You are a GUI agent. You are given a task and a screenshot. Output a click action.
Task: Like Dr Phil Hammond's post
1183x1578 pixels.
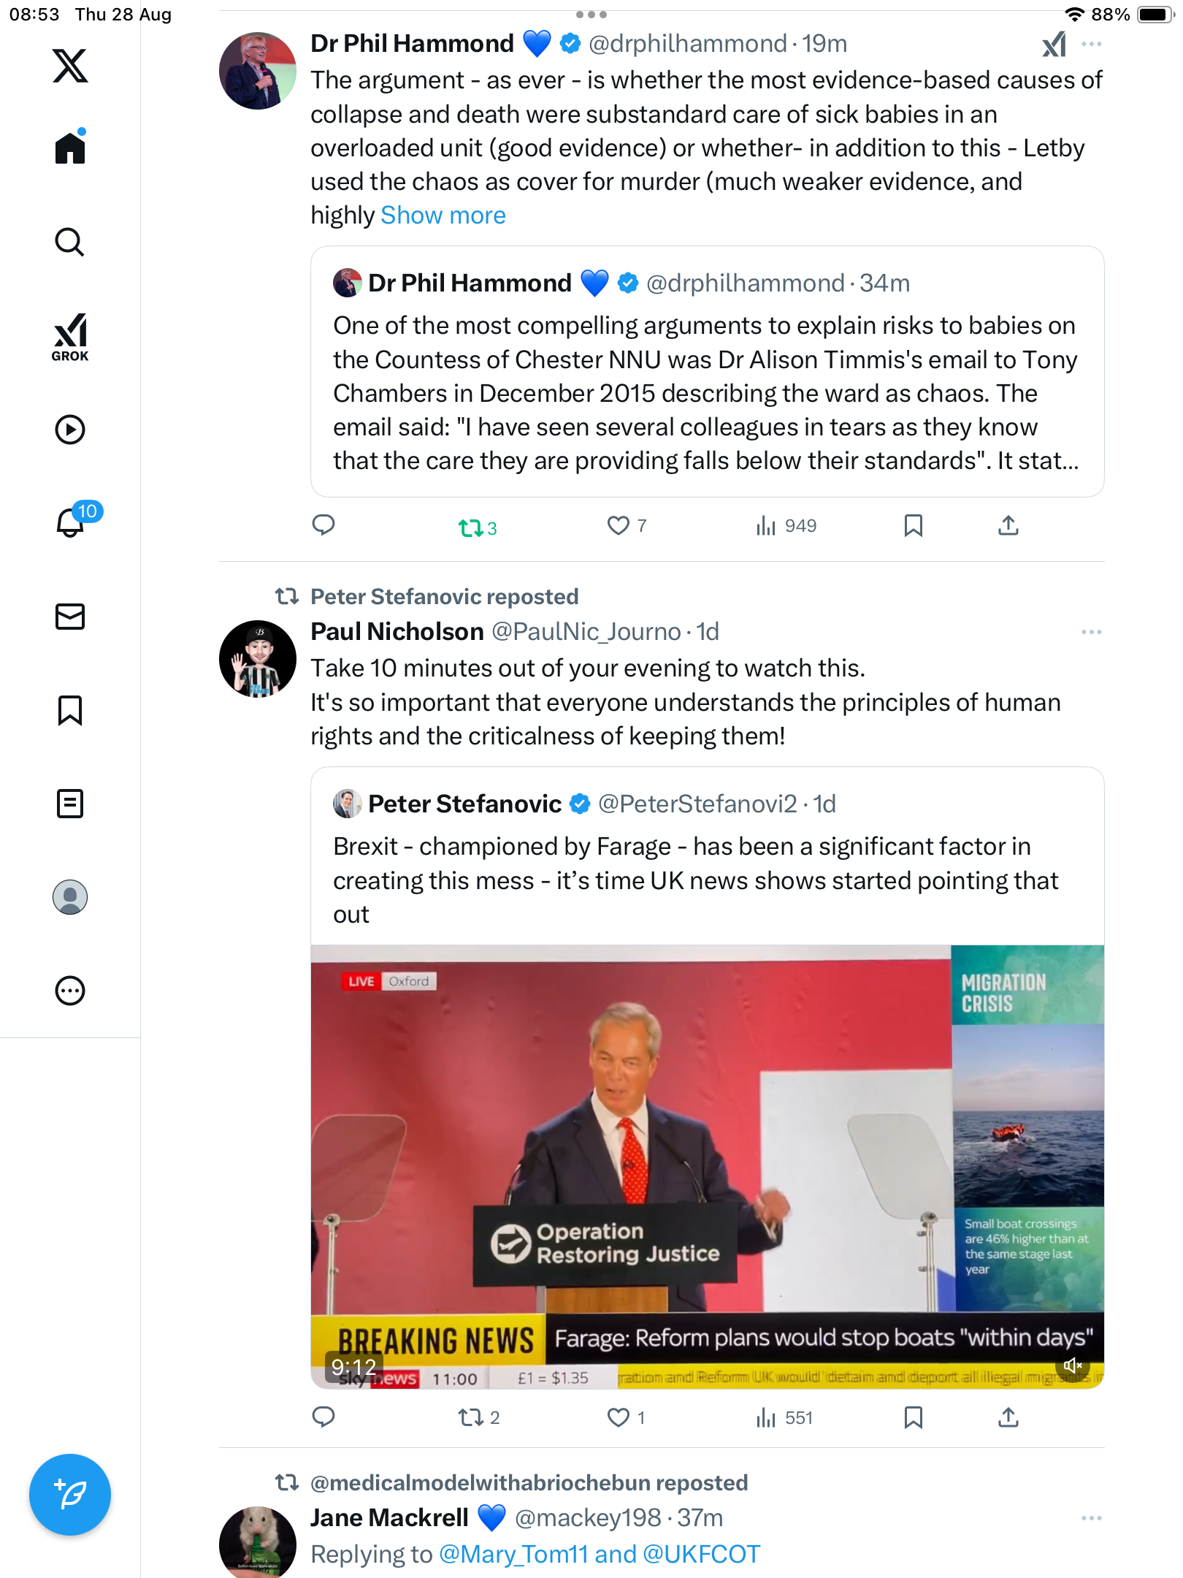tap(619, 526)
